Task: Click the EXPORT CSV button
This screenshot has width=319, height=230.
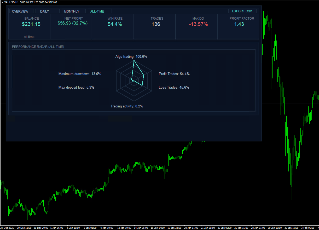Action: (x=242, y=11)
